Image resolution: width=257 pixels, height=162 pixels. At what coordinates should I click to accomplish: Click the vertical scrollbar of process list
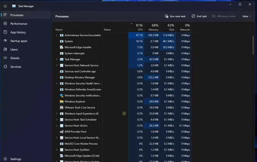point(253,45)
